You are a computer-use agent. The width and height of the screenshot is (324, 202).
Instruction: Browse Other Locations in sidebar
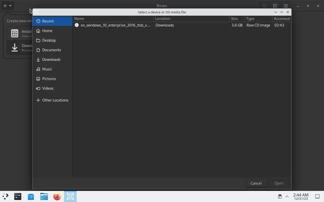coord(52,100)
